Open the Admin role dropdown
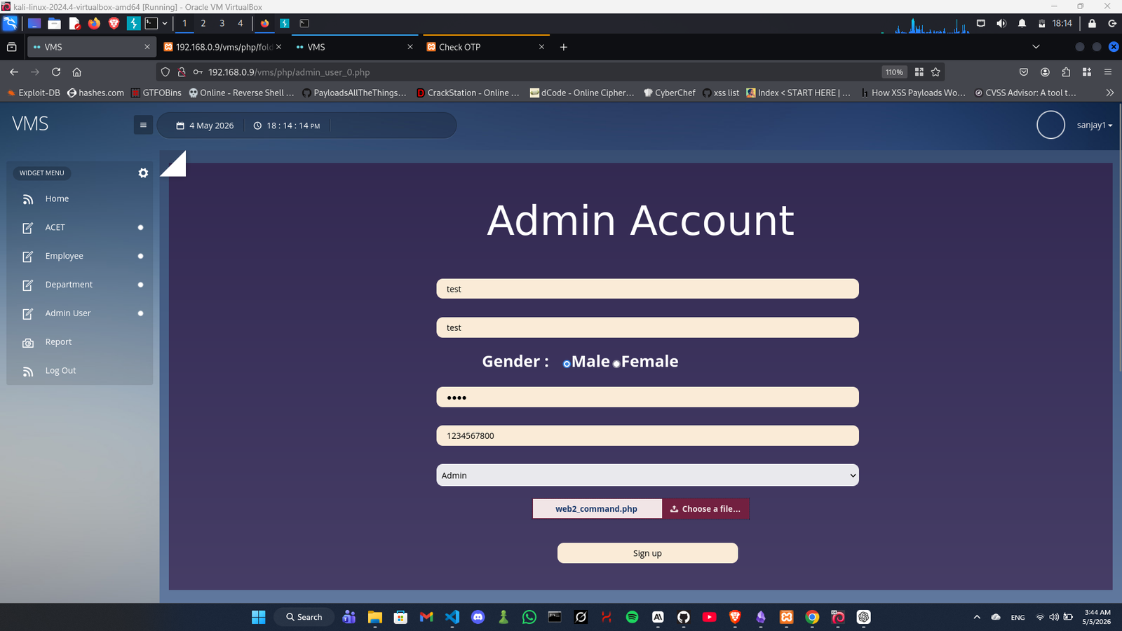This screenshot has height=631, width=1122. [x=647, y=475]
